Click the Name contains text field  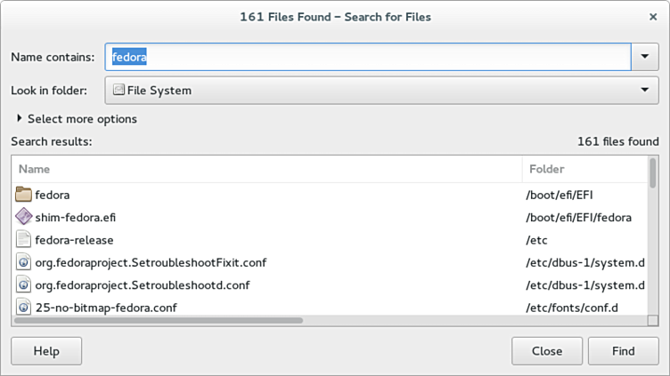367,57
